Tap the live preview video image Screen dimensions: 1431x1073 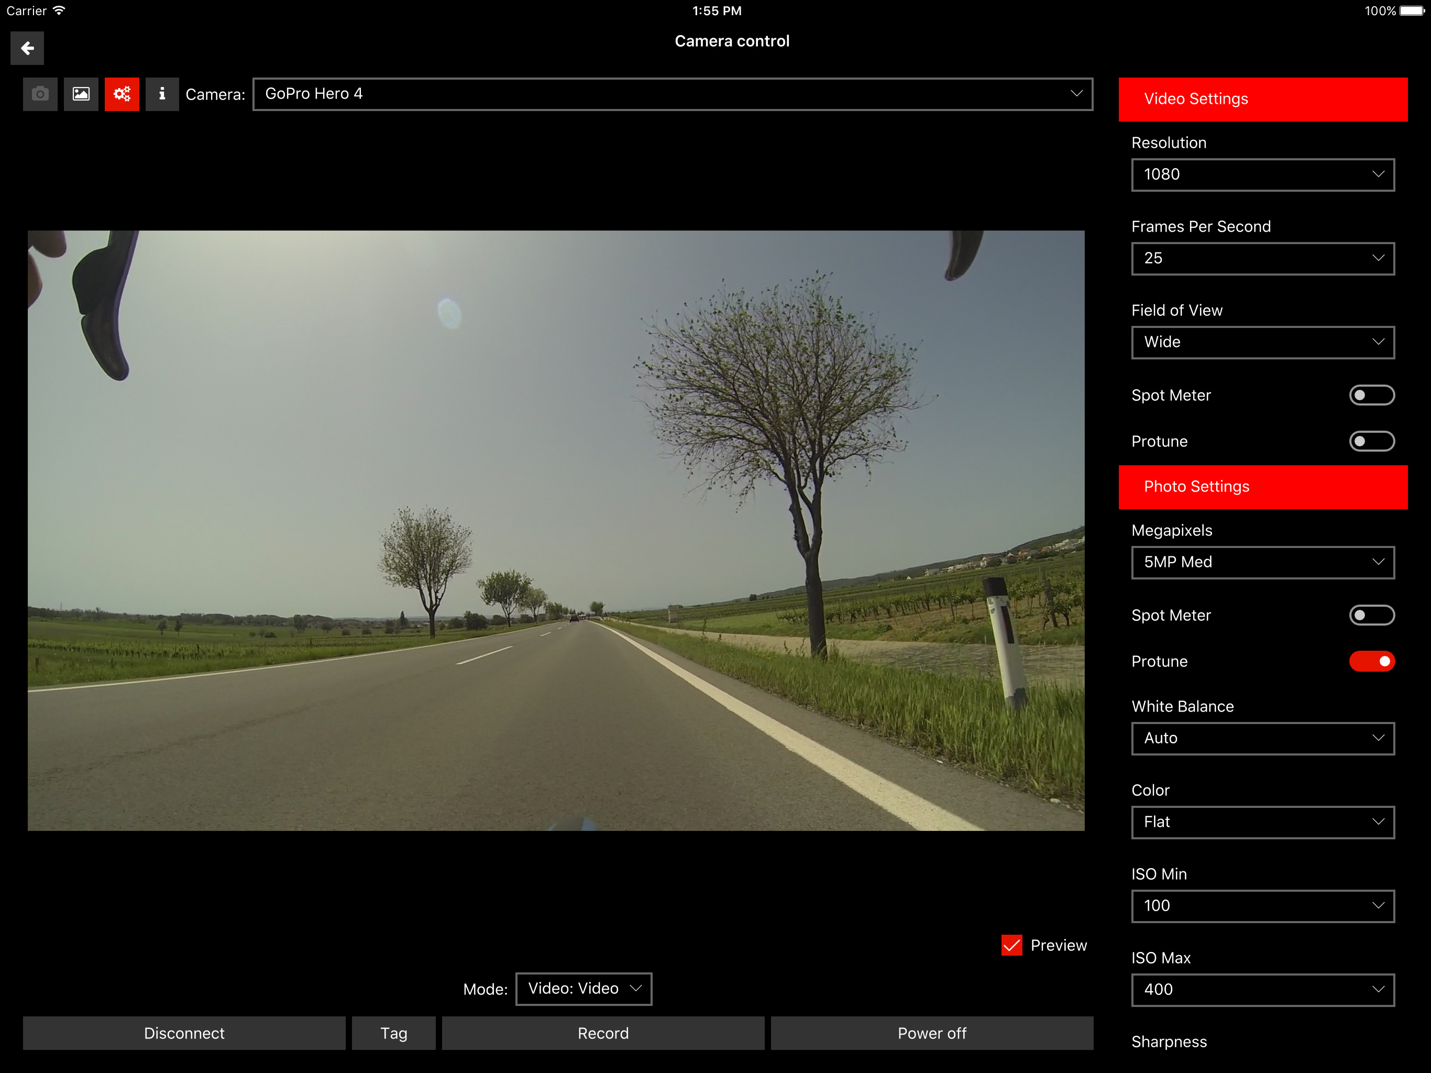556,531
